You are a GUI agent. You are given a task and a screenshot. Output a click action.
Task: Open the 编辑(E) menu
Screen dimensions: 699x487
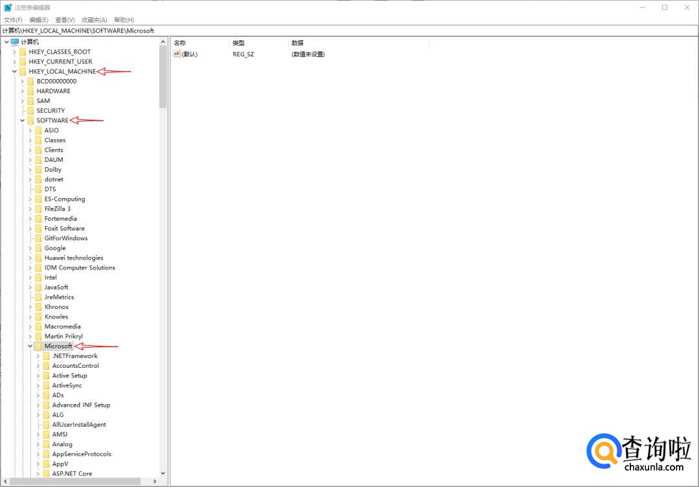tap(39, 19)
